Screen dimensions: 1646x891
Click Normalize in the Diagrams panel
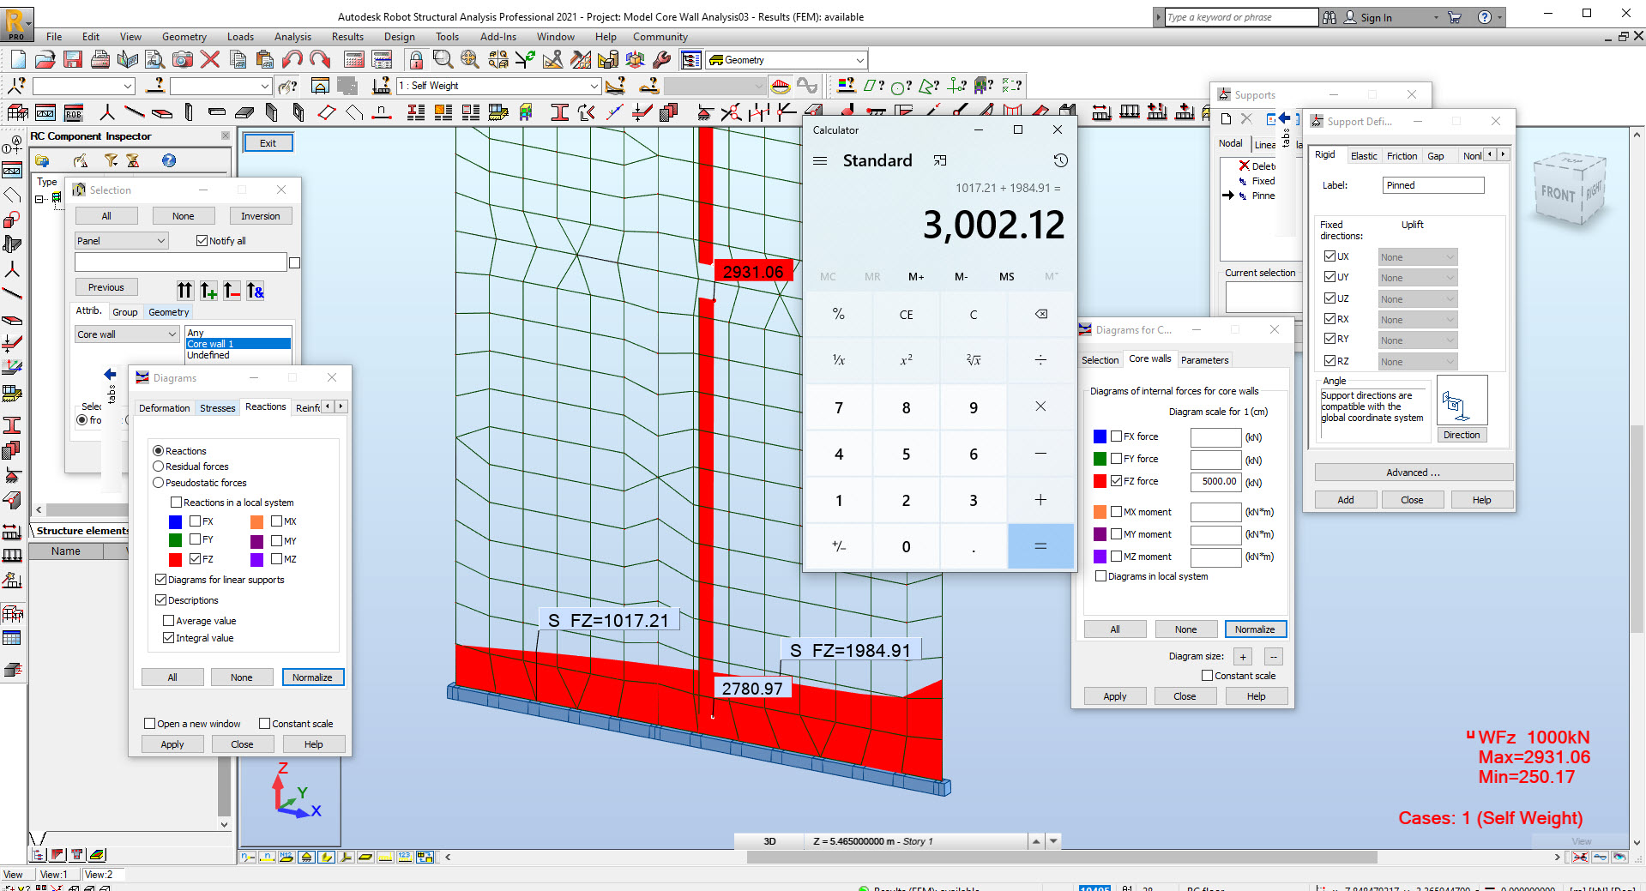pos(312,677)
